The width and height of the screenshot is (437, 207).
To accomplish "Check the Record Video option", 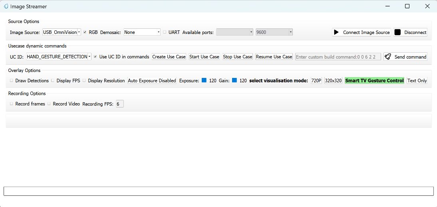I will [x=49, y=104].
